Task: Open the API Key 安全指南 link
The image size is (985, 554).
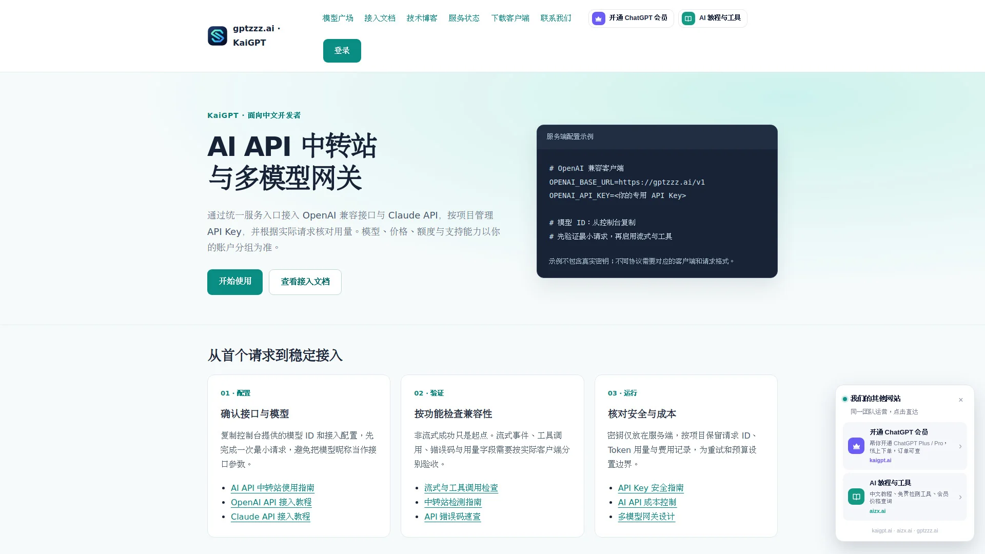Action: click(x=651, y=488)
